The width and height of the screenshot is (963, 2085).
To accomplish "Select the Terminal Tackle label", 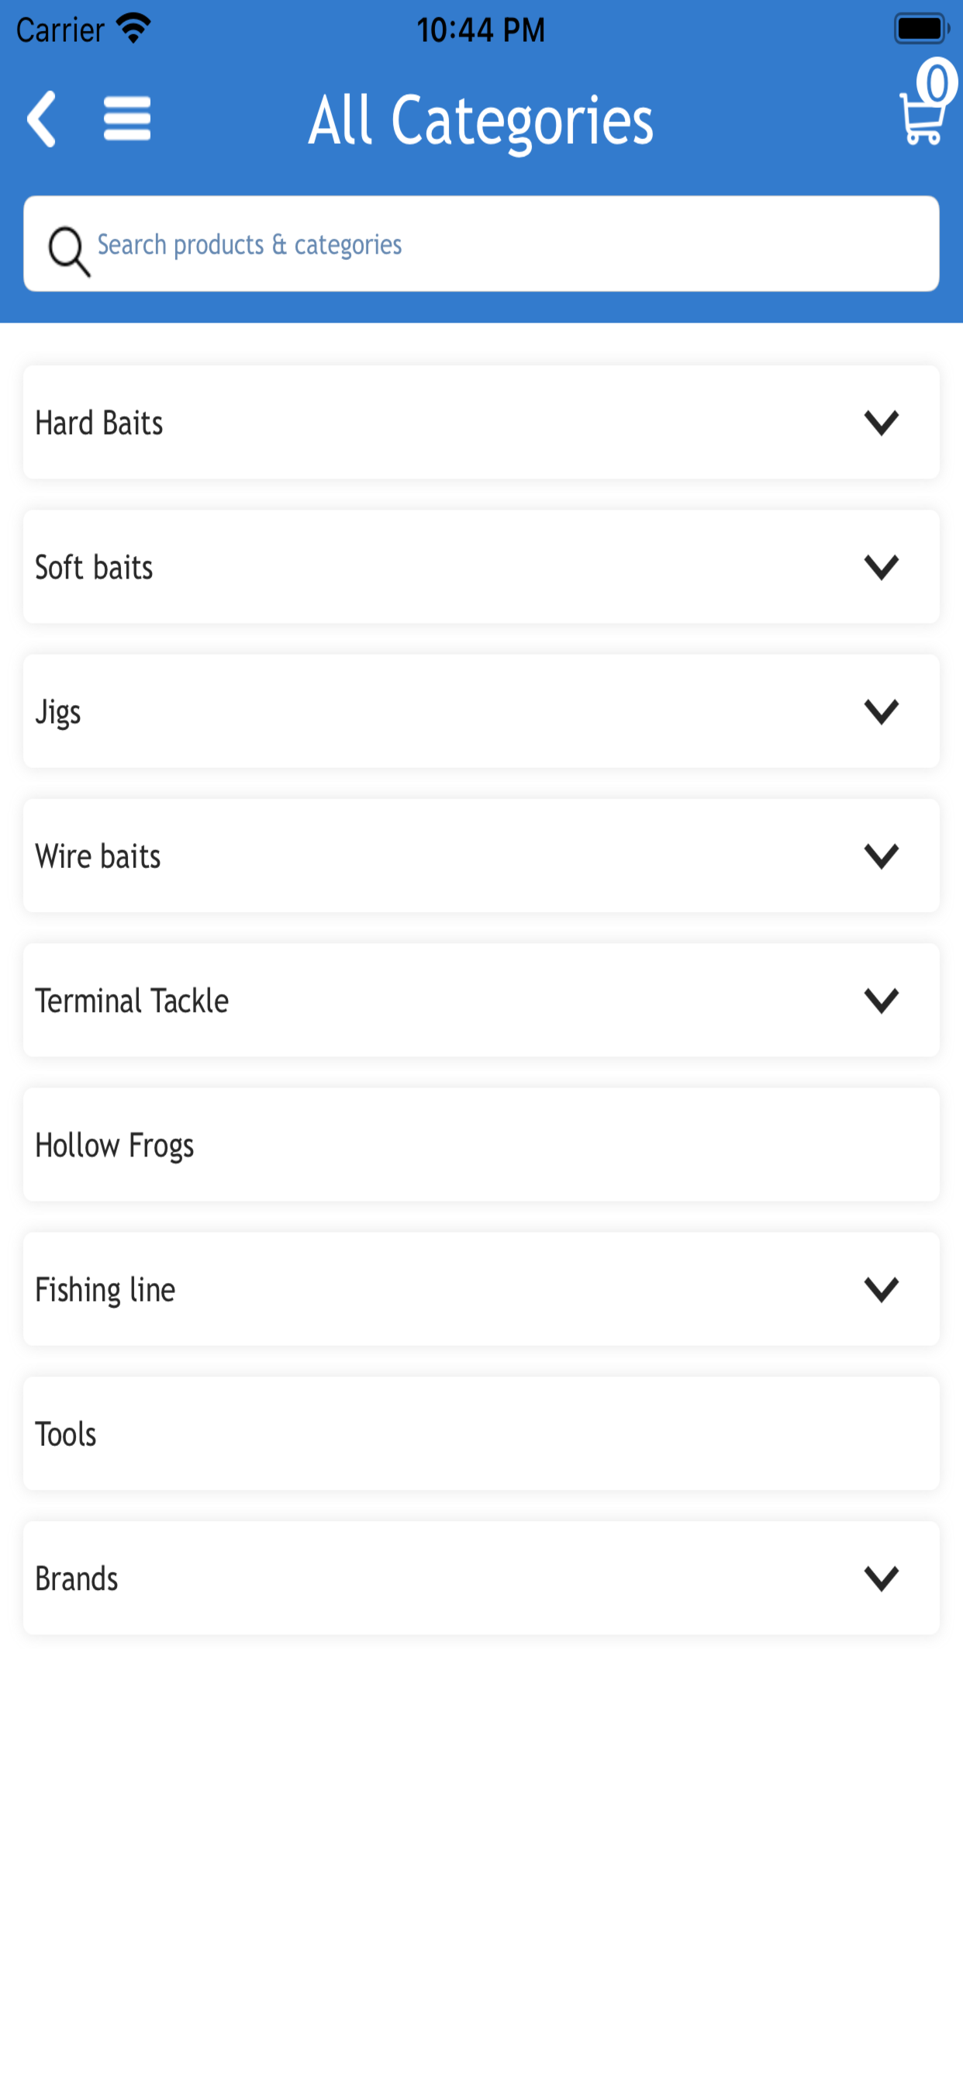I will (132, 1001).
